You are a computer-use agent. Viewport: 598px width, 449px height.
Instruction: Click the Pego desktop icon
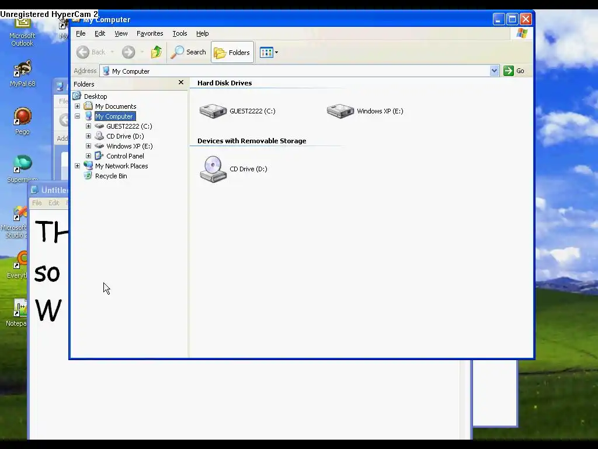click(x=22, y=122)
